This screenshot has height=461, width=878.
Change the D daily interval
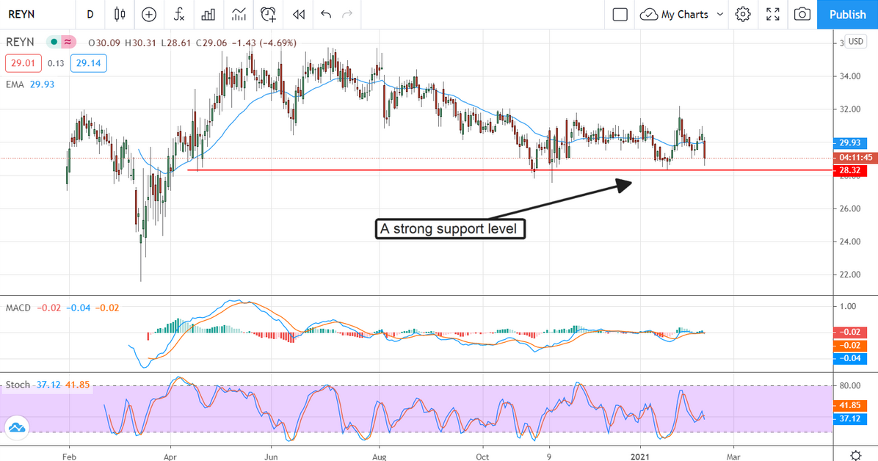pyautogui.click(x=90, y=15)
